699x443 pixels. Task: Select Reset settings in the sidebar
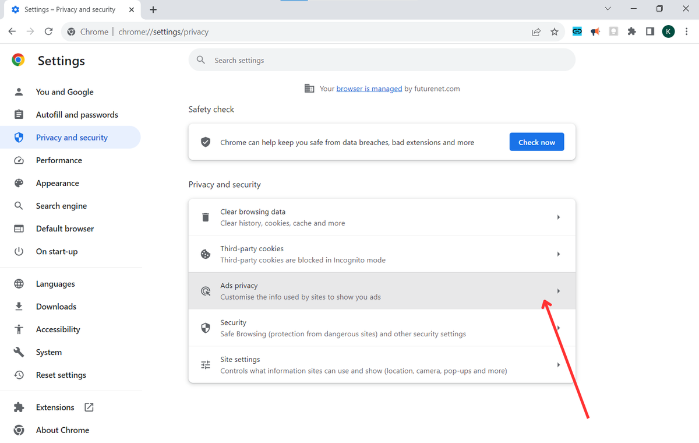pyautogui.click(x=61, y=374)
